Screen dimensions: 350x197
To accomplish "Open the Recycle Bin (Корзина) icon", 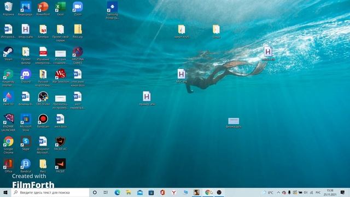I will tap(9, 9).
